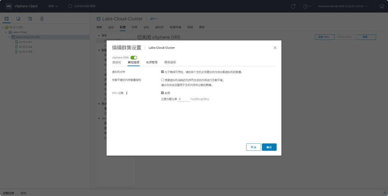Open the 监控 monitor tab

pos(111,27)
